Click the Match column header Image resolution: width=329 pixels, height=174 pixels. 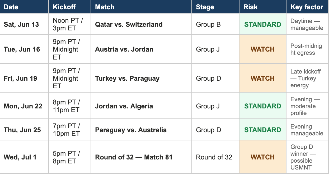tap(141, 7)
